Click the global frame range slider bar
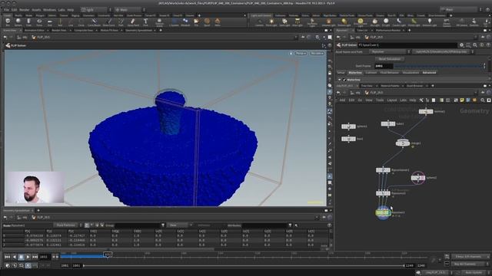The image size is (492, 276). (x=243, y=266)
